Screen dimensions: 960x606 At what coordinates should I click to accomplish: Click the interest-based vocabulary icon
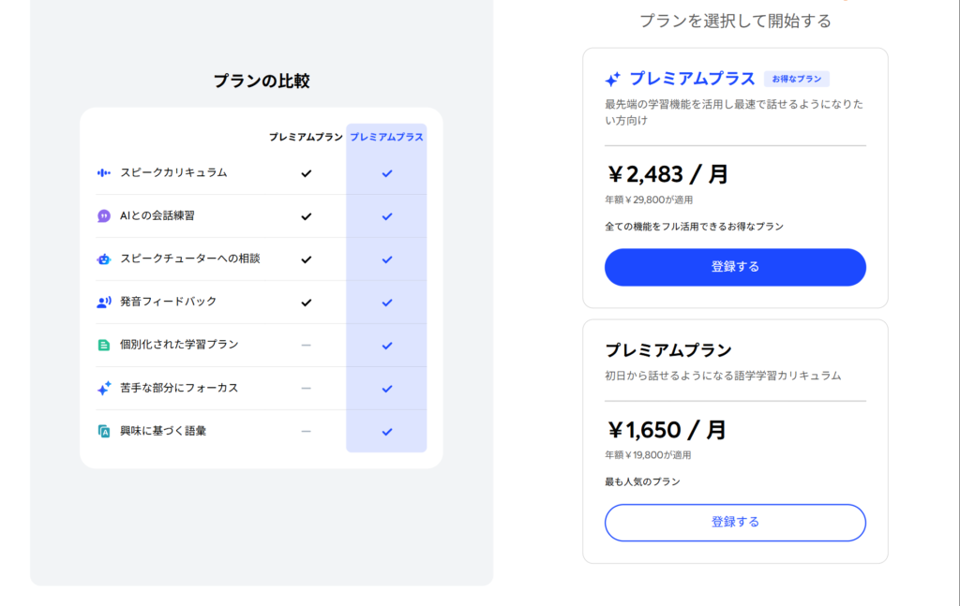coord(104,431)
